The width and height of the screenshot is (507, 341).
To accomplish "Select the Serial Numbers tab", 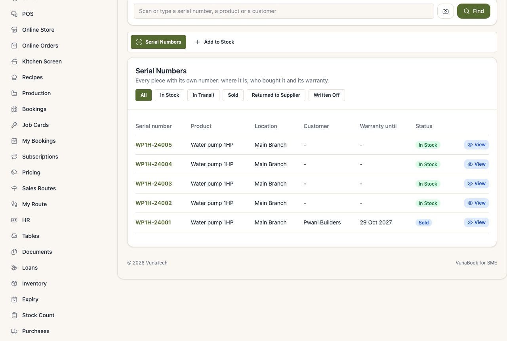I will pyautogui.click(x=158, y=42).
